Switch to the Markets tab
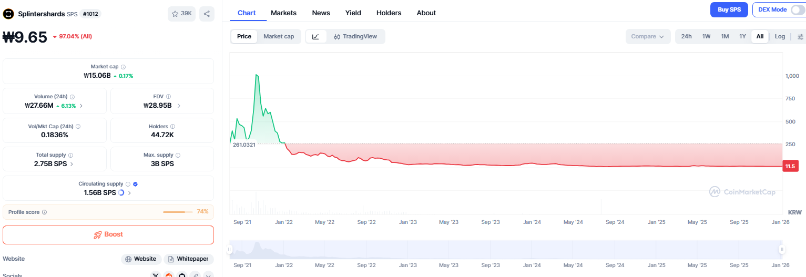806x277 pixels. (283, 13)
